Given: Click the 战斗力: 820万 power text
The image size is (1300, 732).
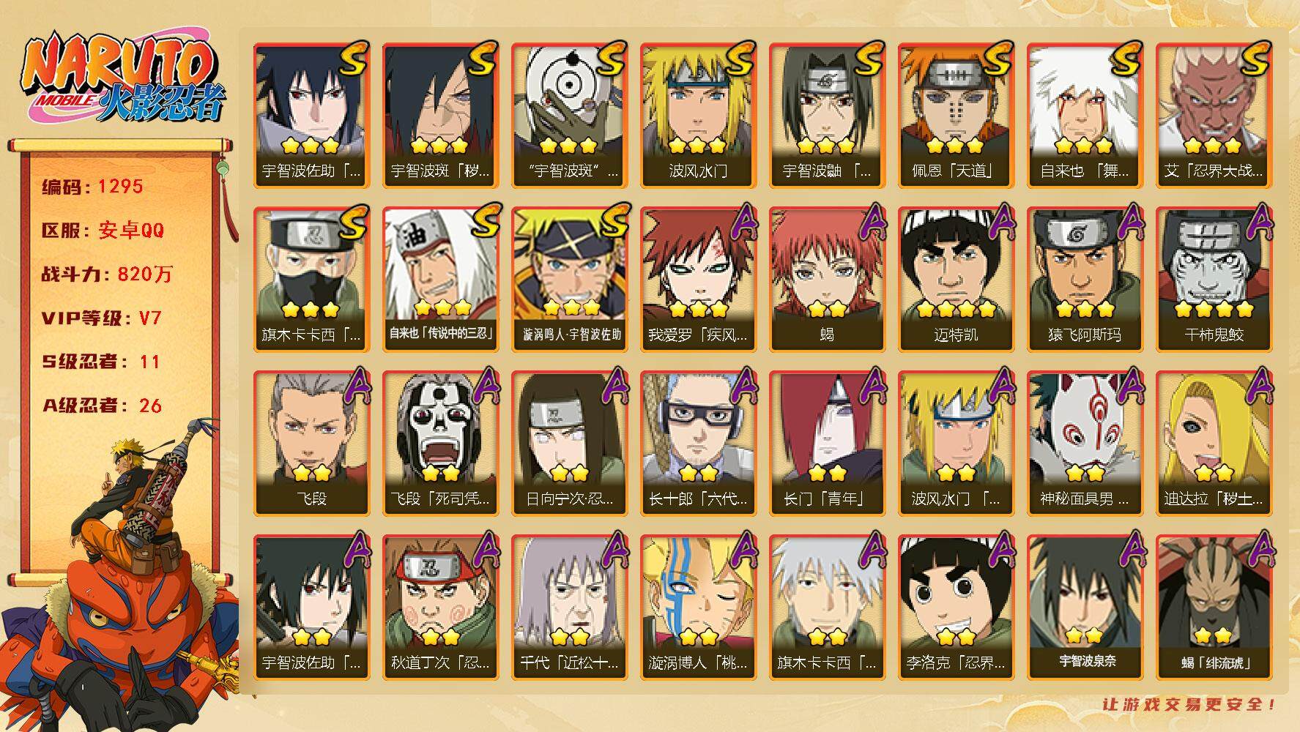Looking at the screenshot, I should click(x=107, y=274).
